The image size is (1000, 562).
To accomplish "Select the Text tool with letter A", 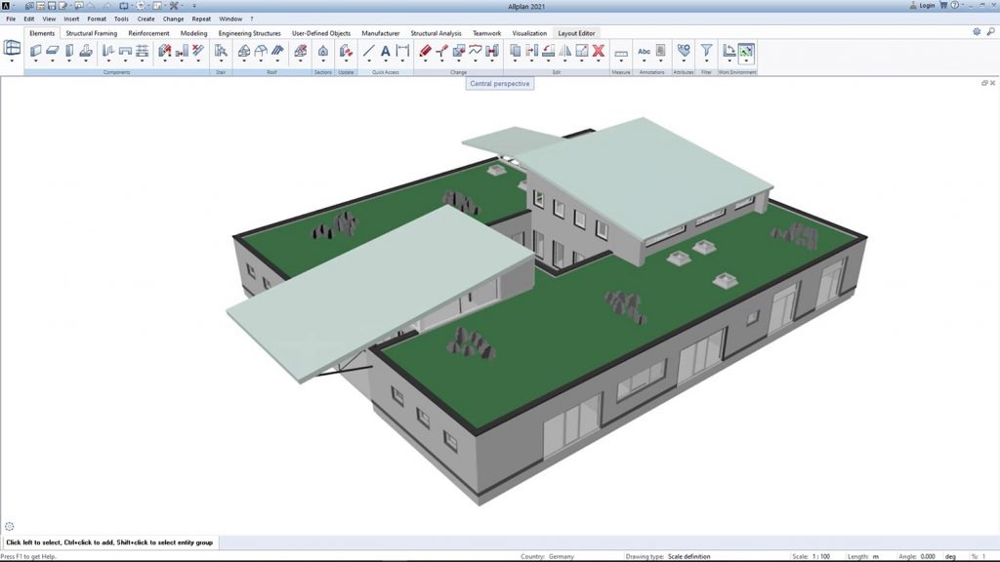I will (385, 51).
